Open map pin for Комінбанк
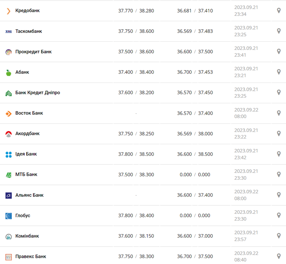Screen dimensions: 286x264 tap(279, 236)
